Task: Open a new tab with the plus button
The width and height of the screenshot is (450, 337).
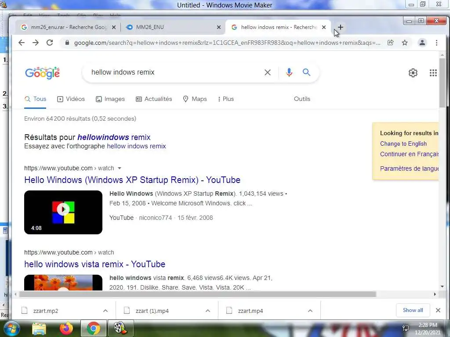Action: (341, 27)
